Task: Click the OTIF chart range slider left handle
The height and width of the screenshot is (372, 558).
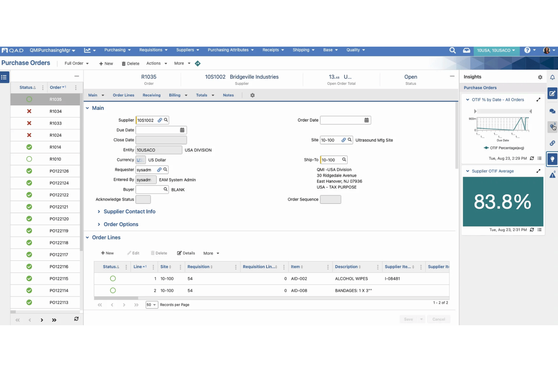Action: point(475,111)
